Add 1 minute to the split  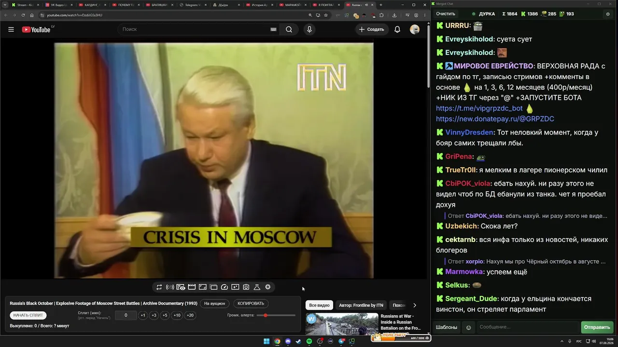click(143, 315)
